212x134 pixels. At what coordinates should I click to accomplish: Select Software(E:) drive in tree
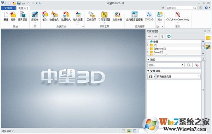(160, 49)
